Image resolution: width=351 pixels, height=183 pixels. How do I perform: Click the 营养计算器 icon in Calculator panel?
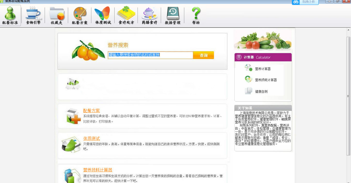pyautogui.click(x=249, y=68)
